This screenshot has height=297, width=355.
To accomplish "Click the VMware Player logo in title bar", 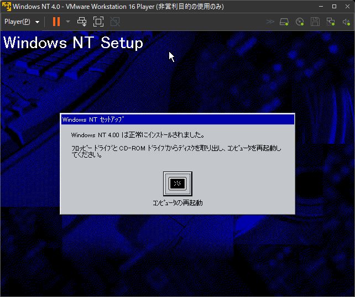I will pos(6,6).
